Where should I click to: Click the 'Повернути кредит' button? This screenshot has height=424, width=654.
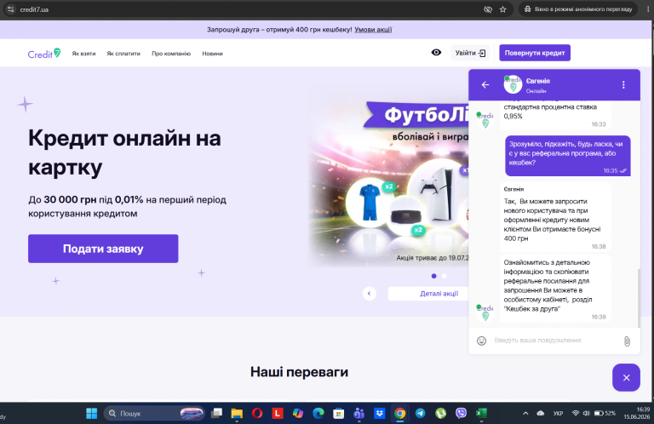(x=535, y=53)
